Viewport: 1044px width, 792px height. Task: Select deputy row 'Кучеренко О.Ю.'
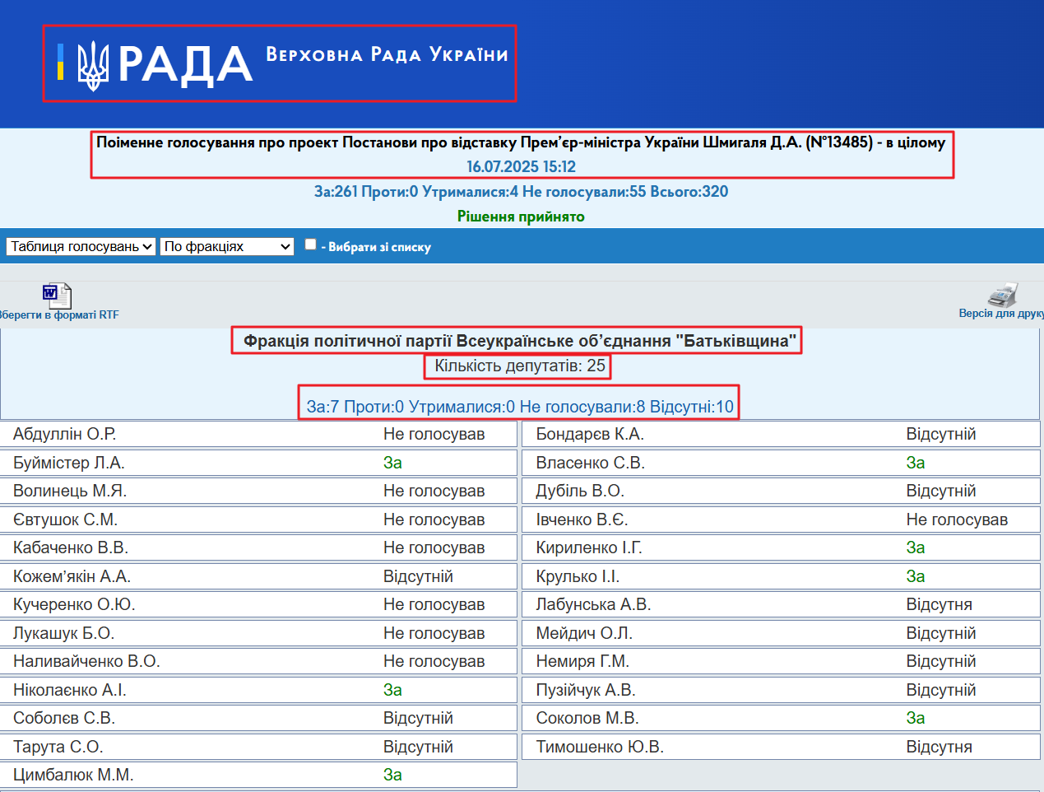click(x=259, y=604)
